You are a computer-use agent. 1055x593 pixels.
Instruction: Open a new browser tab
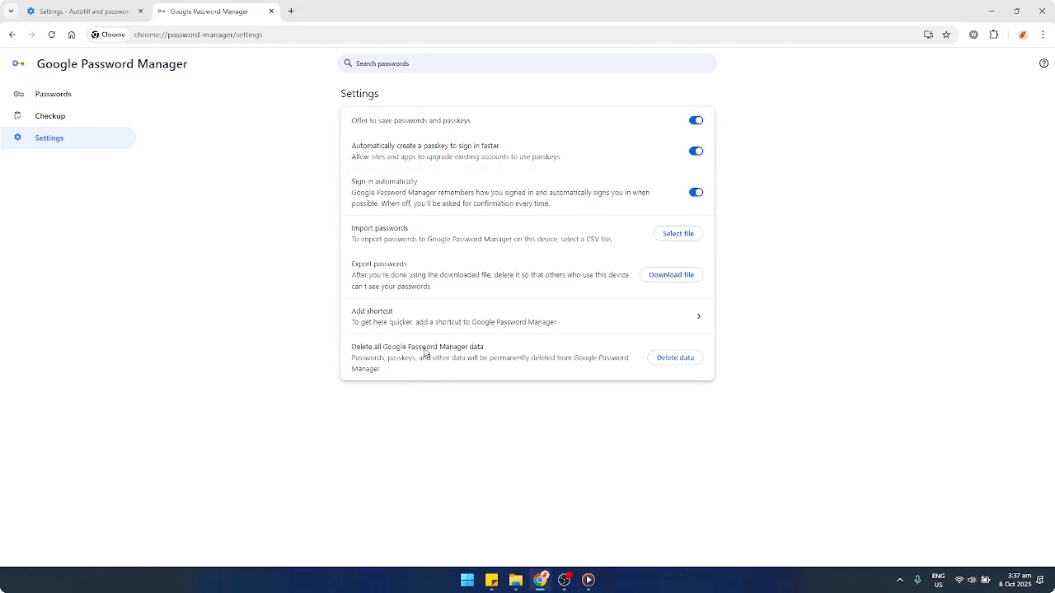point(291,11)
